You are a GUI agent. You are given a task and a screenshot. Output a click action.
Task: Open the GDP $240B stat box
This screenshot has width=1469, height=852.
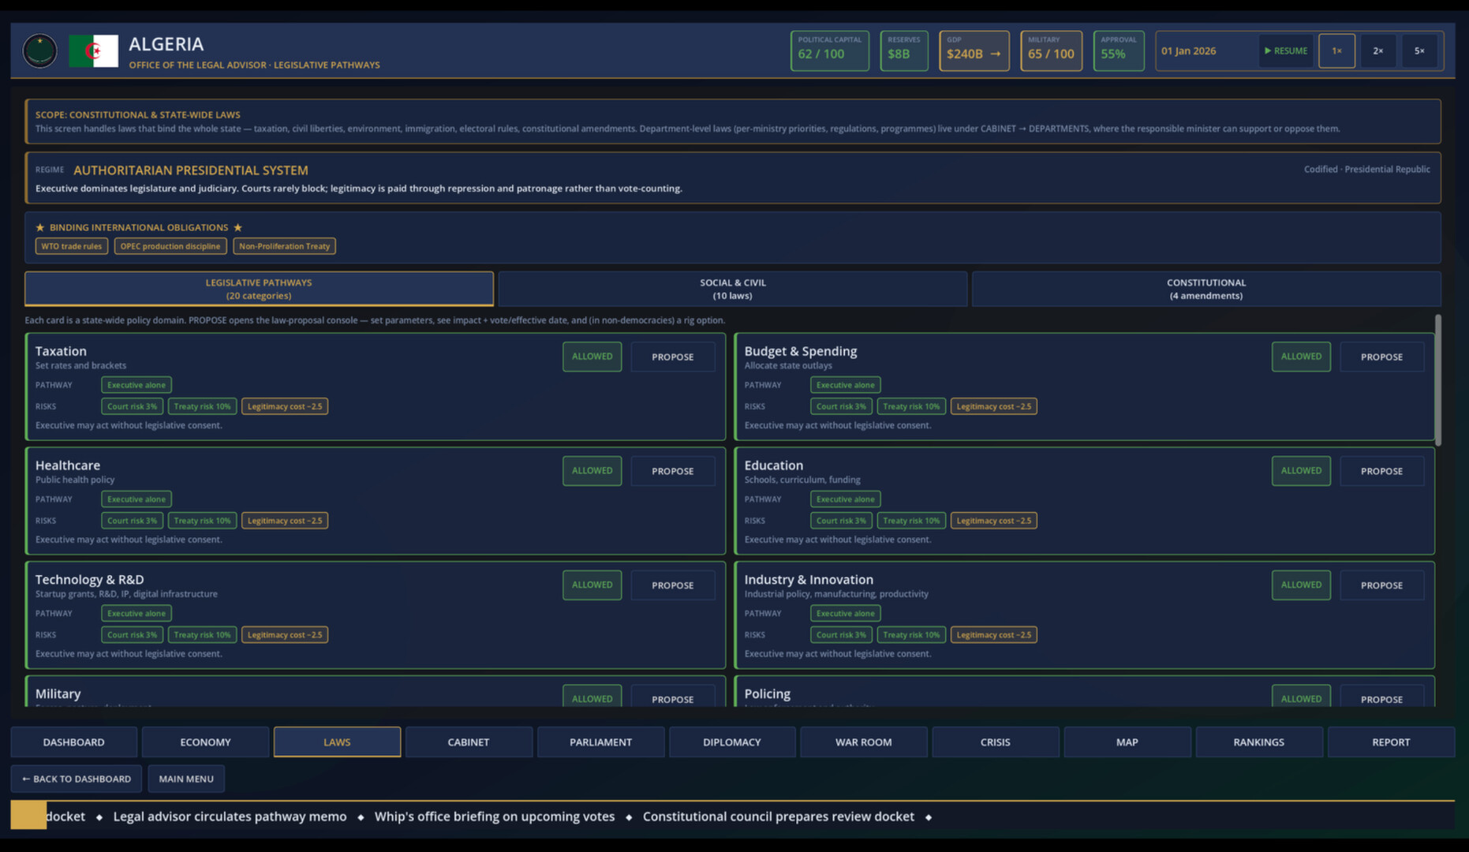974,50
